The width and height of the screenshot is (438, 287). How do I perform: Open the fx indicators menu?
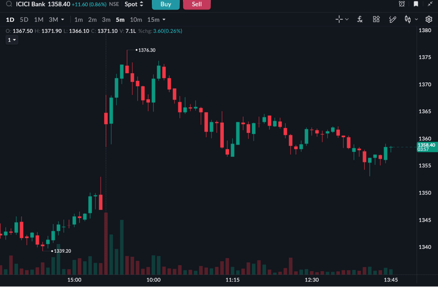(x=360, y=20)
